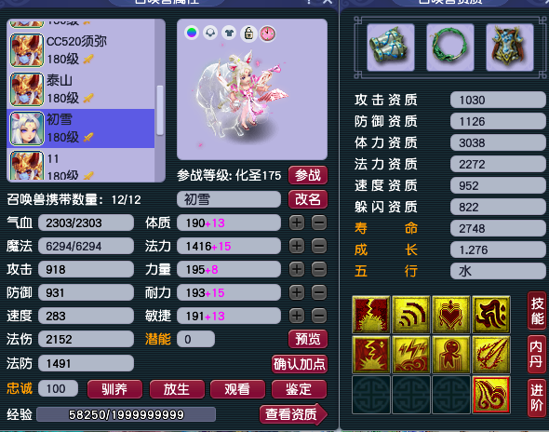Viewport: 549px width, 432px height.
Task: Click the pet list scrollbar
Action: click(x=160, y=110)
